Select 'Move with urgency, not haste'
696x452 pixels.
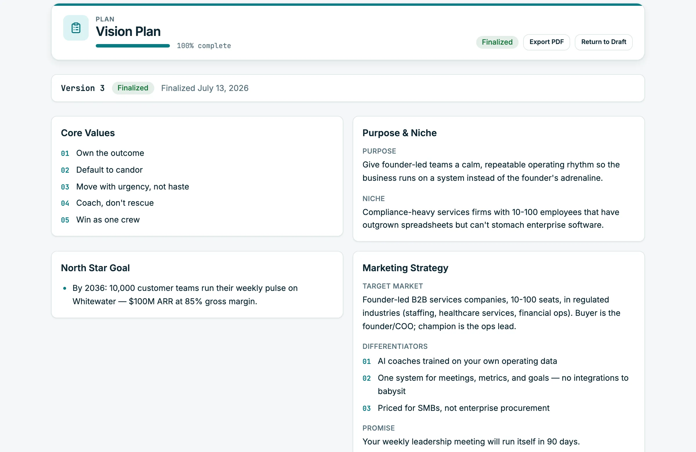click(133, 187)
